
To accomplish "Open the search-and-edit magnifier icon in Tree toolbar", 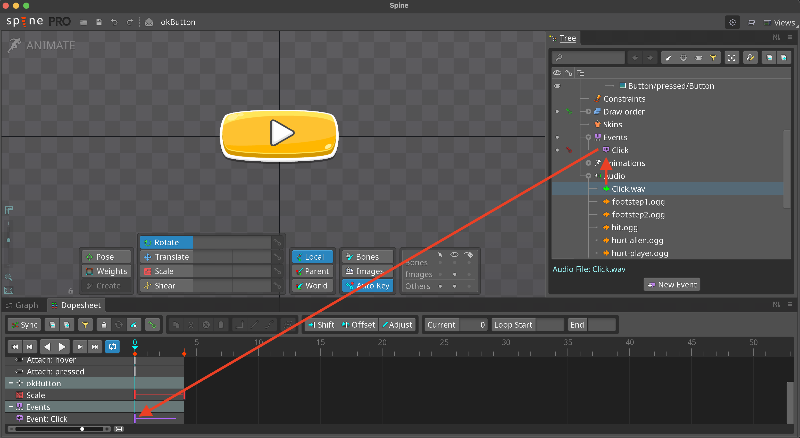I will (x=750, y=57).
